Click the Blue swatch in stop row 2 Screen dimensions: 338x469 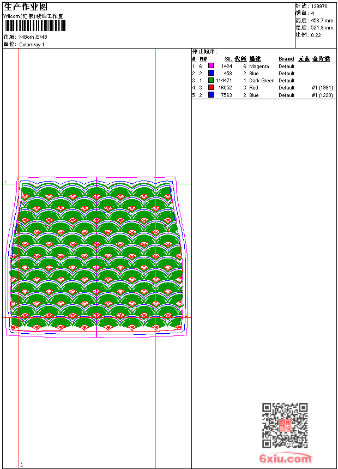click(x=211, y=73)
